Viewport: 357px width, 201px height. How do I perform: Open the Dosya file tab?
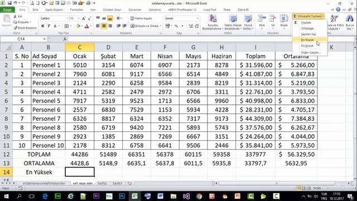[7, 10]
